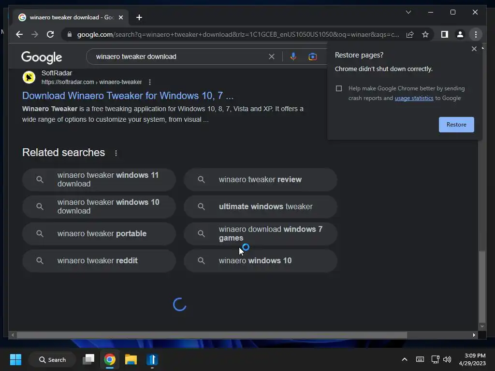Click the share page icon in address bar
The height and width of the screenshot is (371, 495).
(410, 34)
